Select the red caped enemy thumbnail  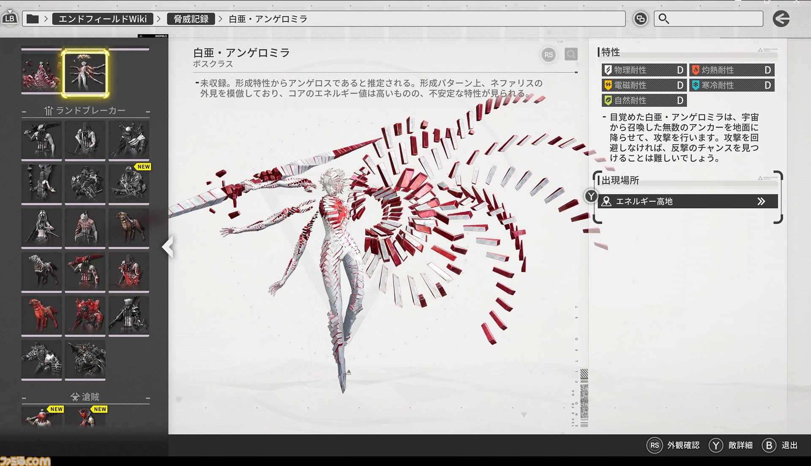[129, 272]
